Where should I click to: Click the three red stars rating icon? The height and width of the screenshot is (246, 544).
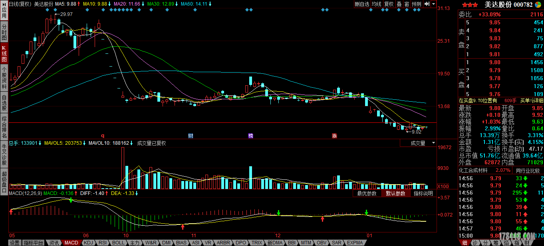pos(470,5)
